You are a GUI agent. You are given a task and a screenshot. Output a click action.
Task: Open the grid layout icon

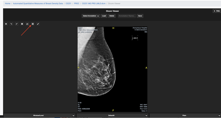click(33, 24)
